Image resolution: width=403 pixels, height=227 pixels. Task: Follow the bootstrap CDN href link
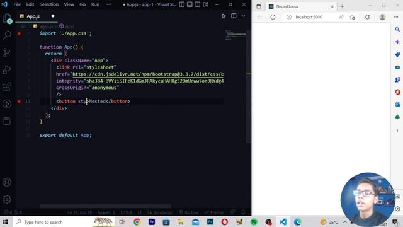coord(148,74)
